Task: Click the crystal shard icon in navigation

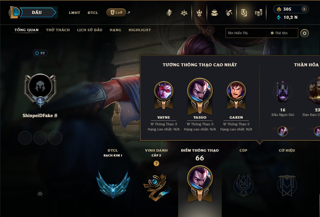Action: [x=169, y=13]
